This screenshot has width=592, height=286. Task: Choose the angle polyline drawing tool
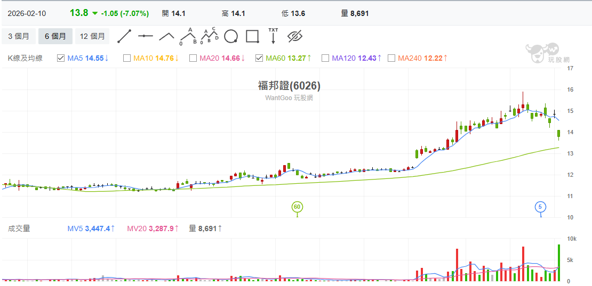(x=166, y=36)
